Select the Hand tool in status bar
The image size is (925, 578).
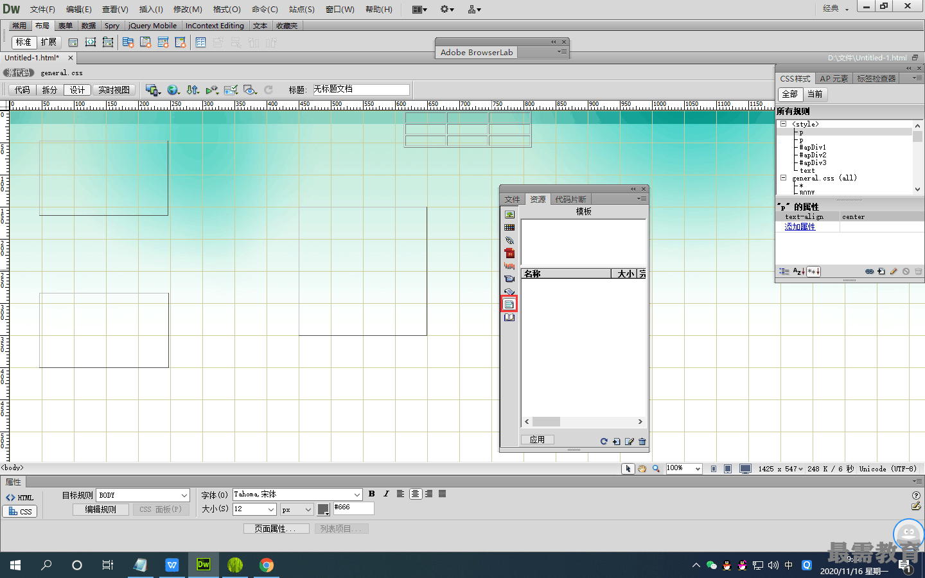click(642, 469)
